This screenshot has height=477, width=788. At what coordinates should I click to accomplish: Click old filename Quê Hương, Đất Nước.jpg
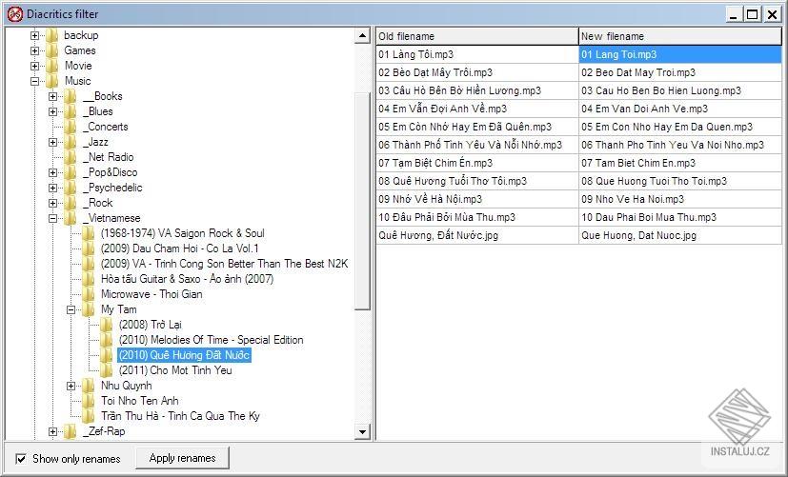tap(477, 235)
